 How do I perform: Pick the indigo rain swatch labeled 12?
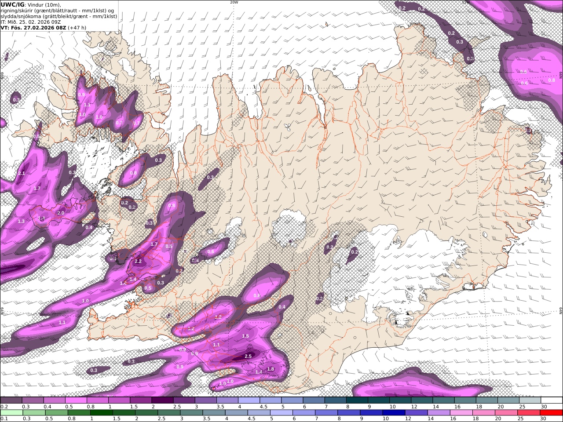[417, 413]
